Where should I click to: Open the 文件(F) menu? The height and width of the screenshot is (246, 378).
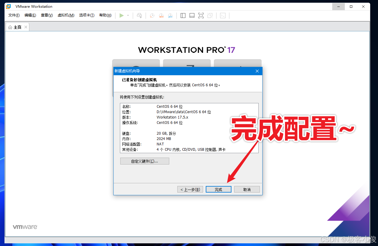click(x=14, y=15)
